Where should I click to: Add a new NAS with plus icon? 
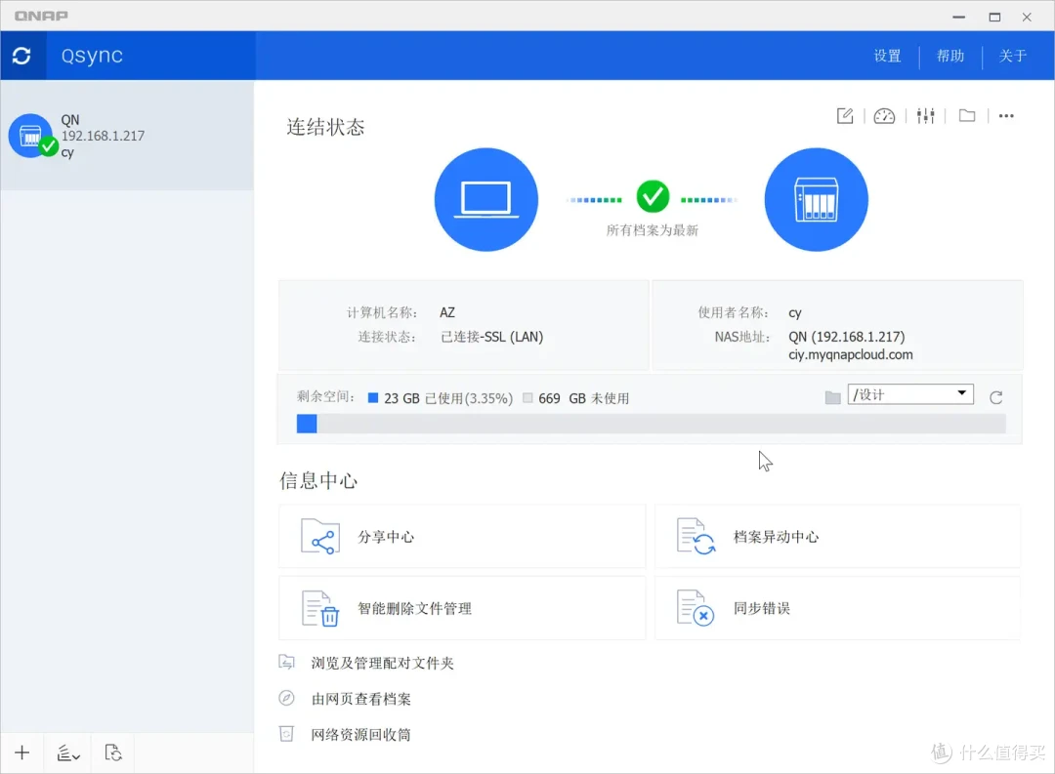coord(22,753)
